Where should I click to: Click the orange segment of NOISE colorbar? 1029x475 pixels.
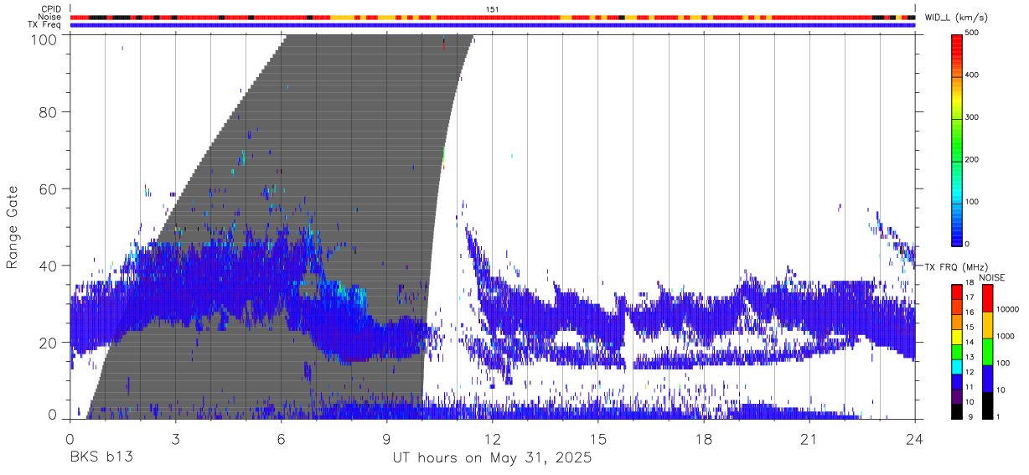coord(986,324)
